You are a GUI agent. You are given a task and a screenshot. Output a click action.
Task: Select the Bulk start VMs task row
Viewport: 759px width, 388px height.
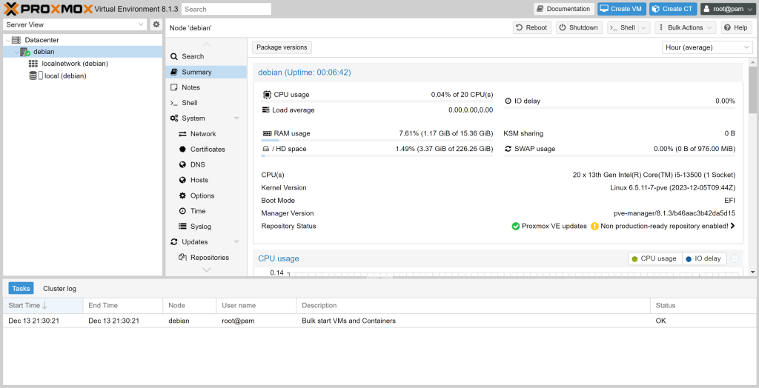click(379, 321)
